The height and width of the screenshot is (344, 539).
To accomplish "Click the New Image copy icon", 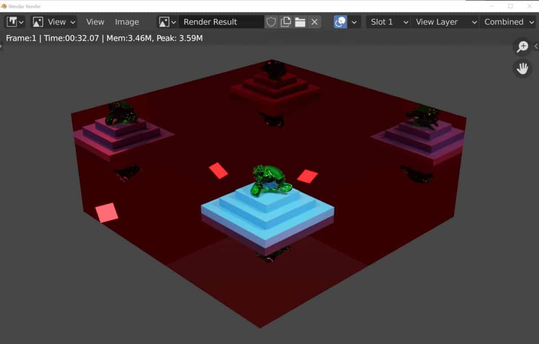I will 286,22.
